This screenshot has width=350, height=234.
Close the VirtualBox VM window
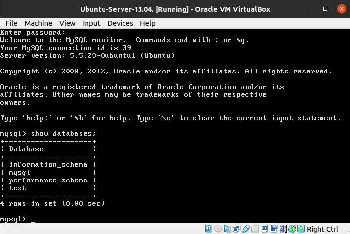[x=342, y=9]
